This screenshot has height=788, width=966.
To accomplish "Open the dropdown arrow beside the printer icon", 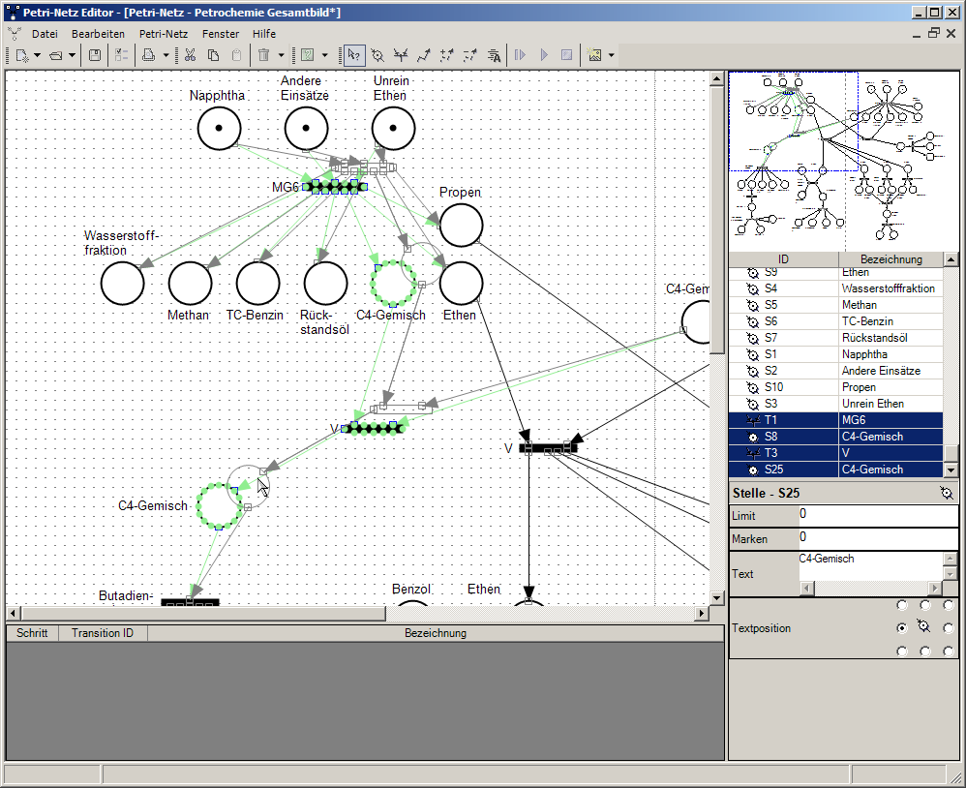I will click(x=166, y=55).
